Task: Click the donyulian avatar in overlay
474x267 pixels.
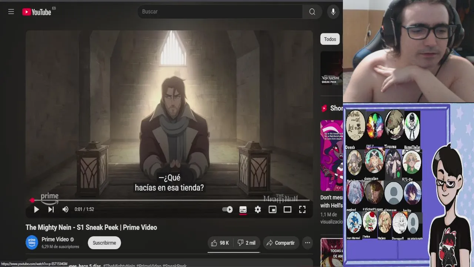Action: (x=374, y=161)
